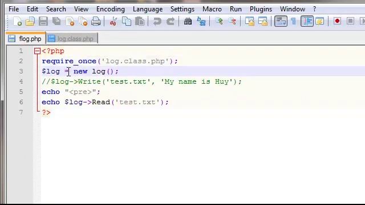This screenshot has width=365, height=205.
Task: Click the Redo arrow icon
Action: click(x=171, y=22)
